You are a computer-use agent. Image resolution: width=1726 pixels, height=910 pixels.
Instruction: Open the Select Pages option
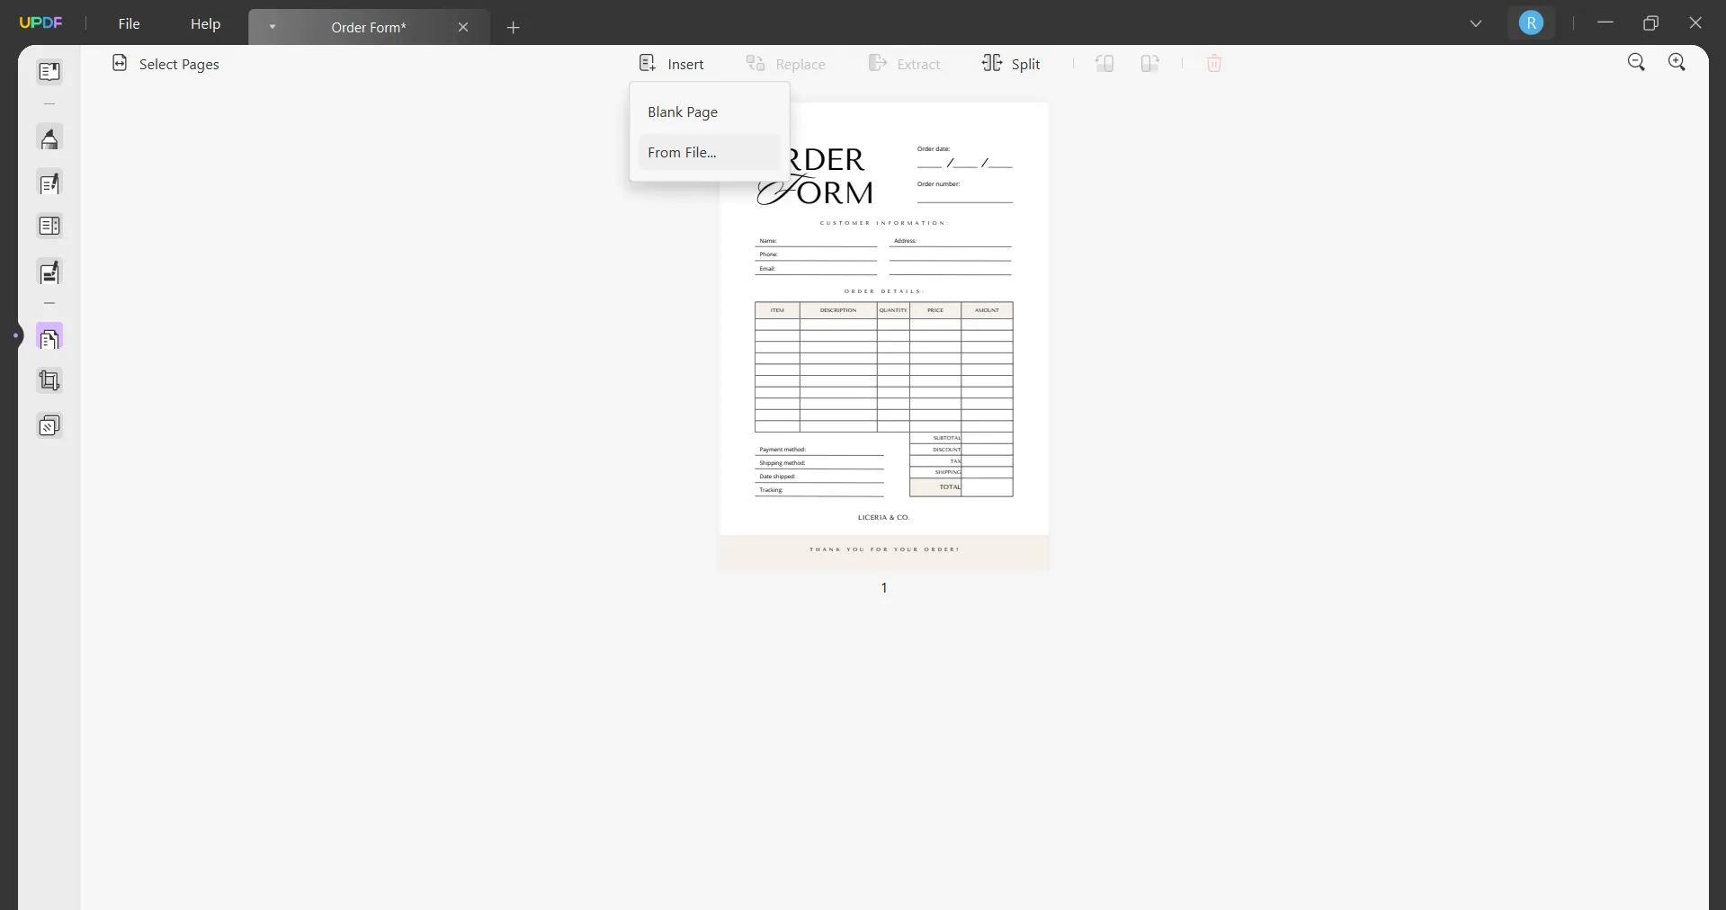(x=165, y=64)
